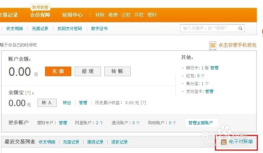Screen dimensions: 263x153
Task: Click the 电子对账单 statement icon
Action: 224,142
